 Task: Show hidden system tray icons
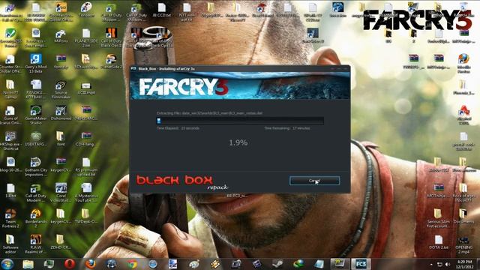tap(431, 264)
